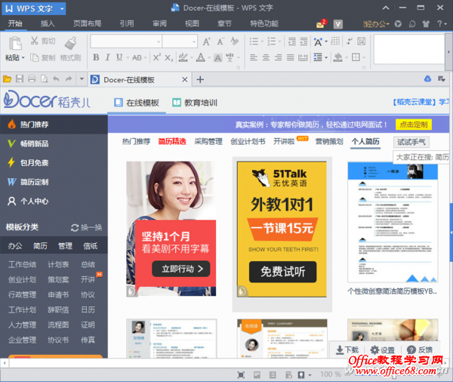Switch to the 插入 ribbon tab
453x382 pixels.
(48, 23)
